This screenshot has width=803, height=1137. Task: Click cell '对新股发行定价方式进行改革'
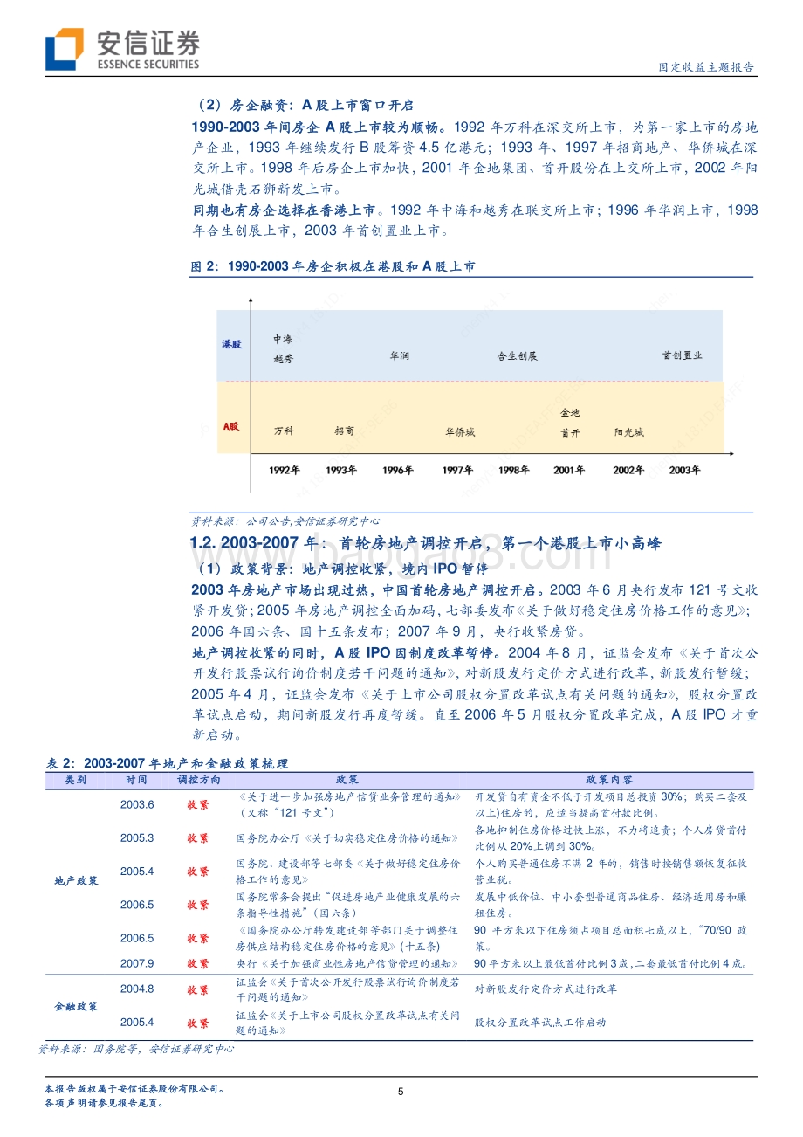point(546,989)
